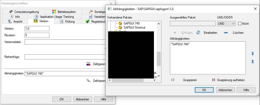Click the right arrow on the horizontal scrollbar

pyautogui.click(x=154, y=80)
